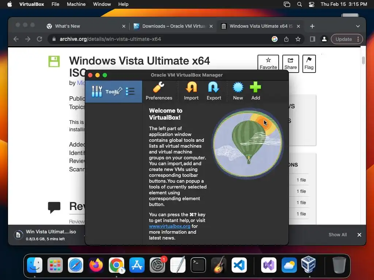Open Launchpad from the Dock
374x280 pixels.
coord(55,265)
